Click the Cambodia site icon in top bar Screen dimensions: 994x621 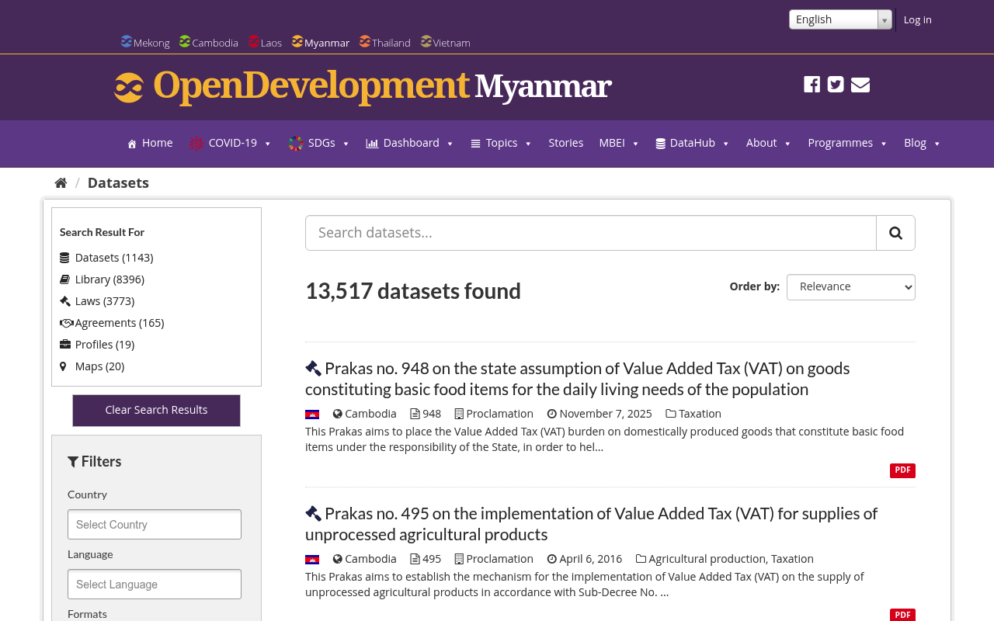click(185, 41)
